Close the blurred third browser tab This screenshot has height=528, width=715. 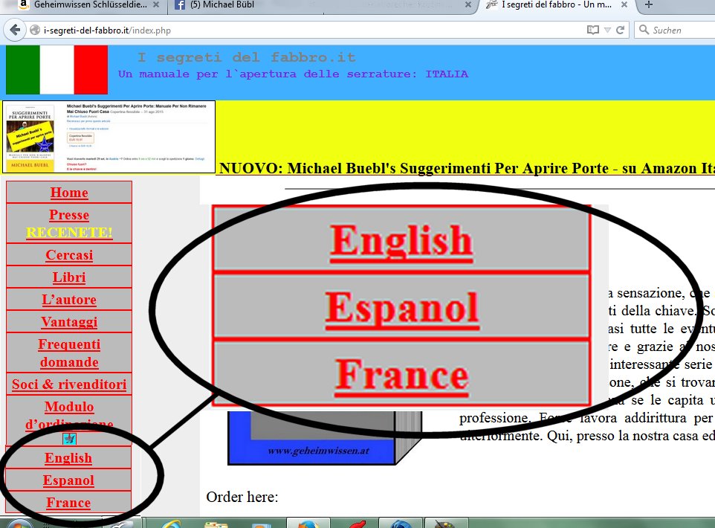click(467, 4)
